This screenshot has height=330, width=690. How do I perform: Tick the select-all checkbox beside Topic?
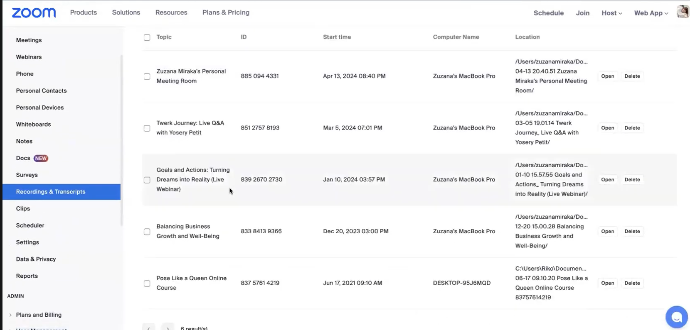click(147, 37)
